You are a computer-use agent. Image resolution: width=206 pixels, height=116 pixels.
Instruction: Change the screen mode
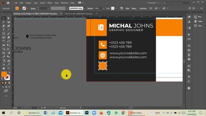click(6, 91)
